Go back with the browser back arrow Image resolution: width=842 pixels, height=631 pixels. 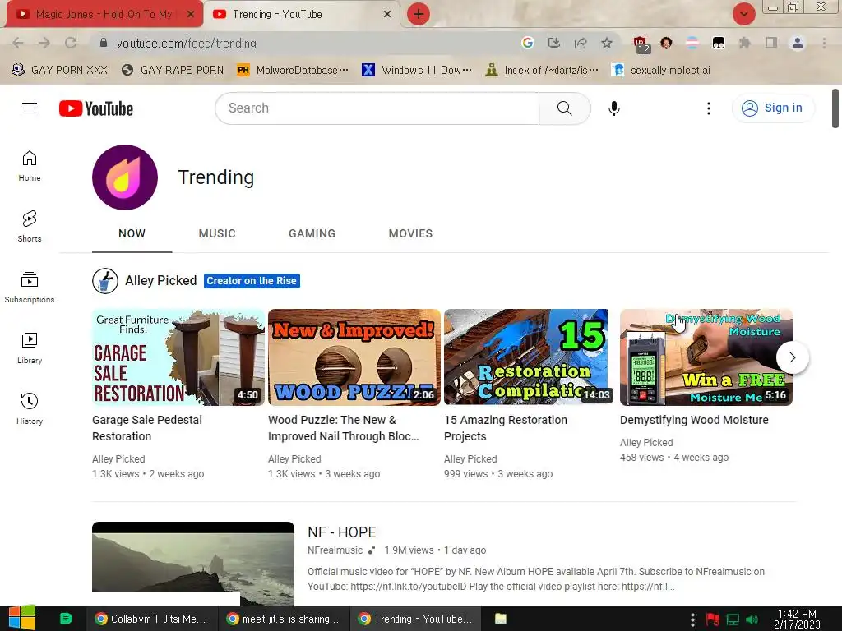(x=18, y=43)
